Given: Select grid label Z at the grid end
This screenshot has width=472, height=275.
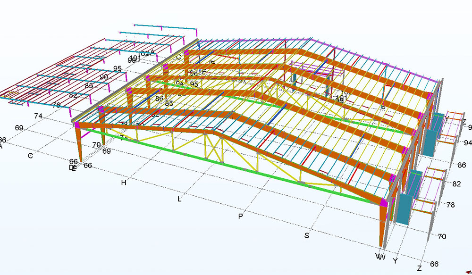Looking at the screenshot, I should pos(419,268).
